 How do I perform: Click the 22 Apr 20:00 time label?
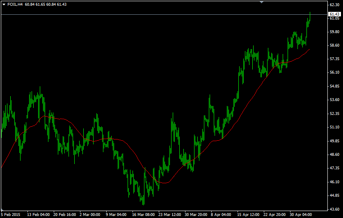coord(275,215)
